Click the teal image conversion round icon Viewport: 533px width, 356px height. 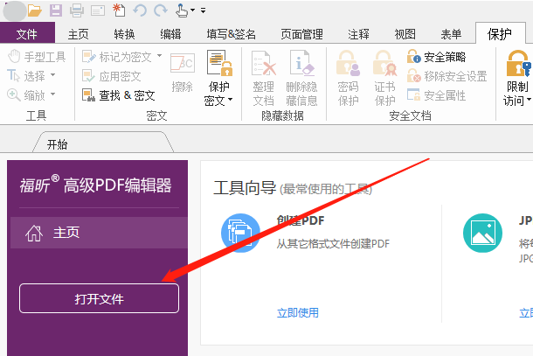coord(482,233)
